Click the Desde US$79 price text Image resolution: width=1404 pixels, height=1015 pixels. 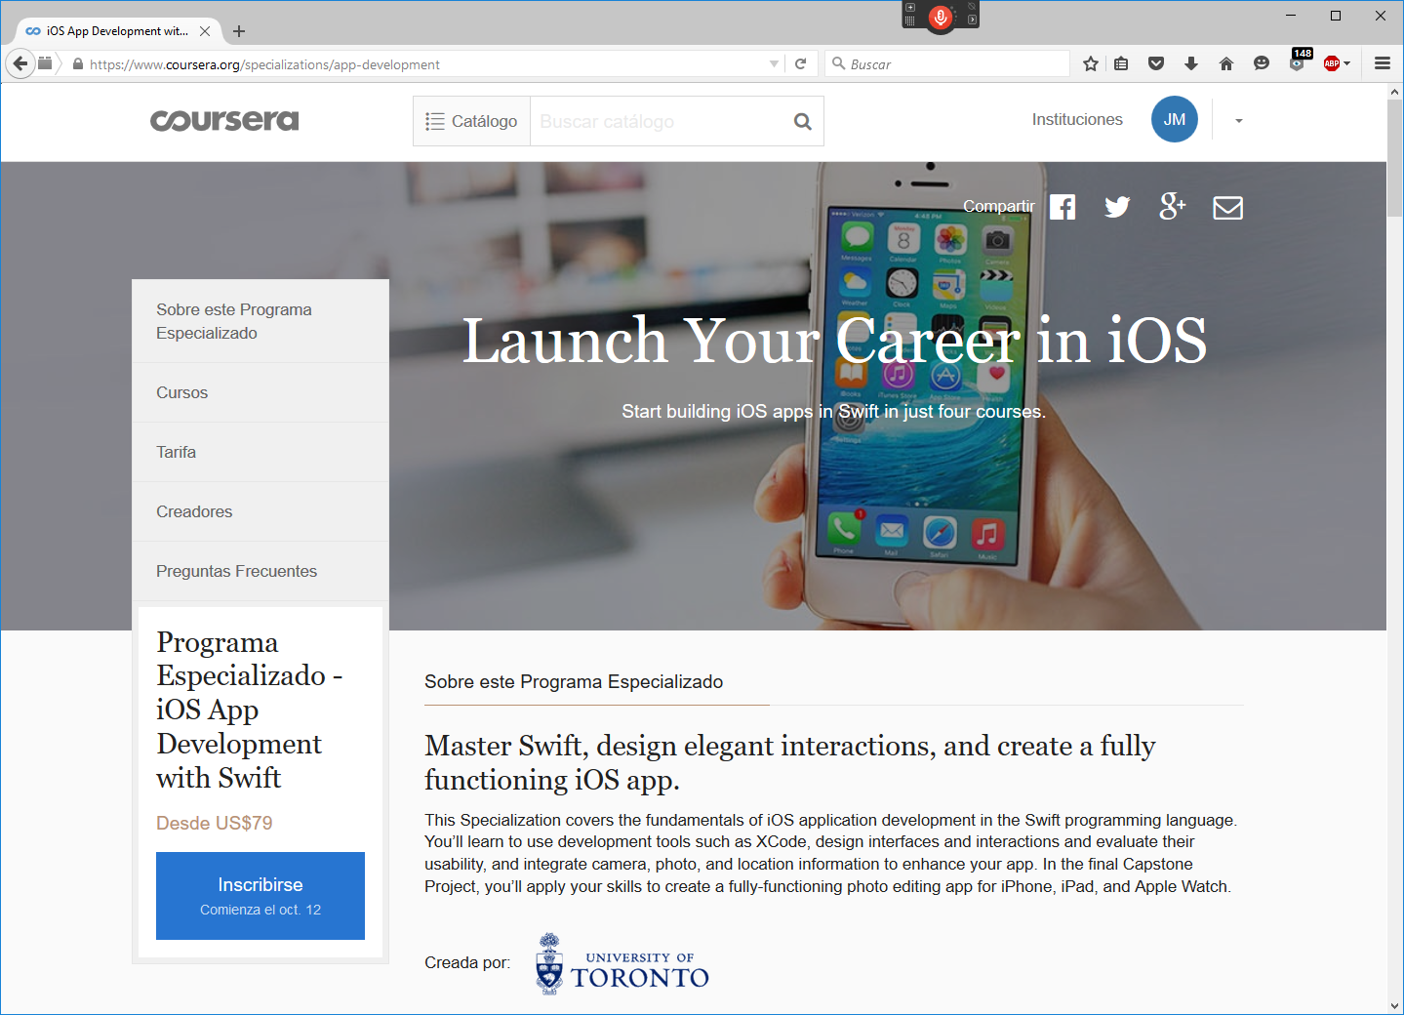(215, 823)
